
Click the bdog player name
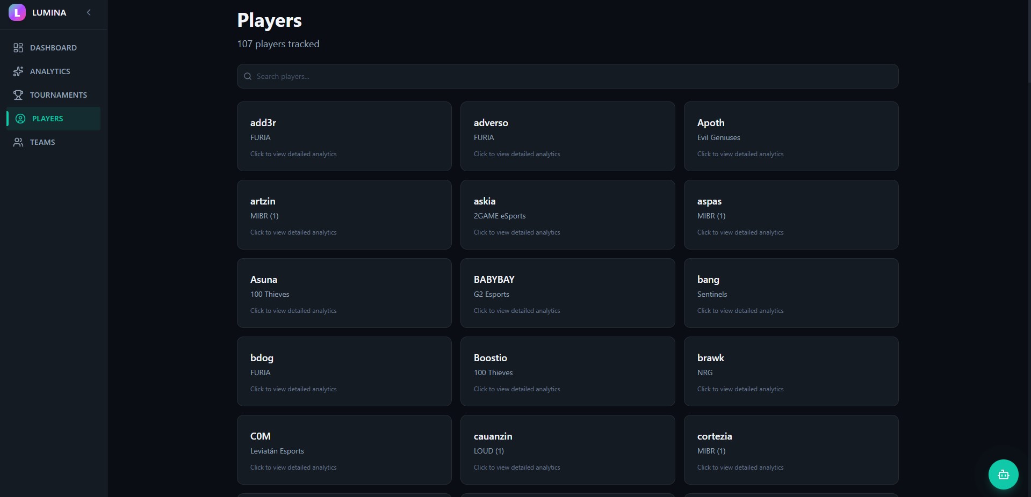pyautogui.click(x=262, y=358)
